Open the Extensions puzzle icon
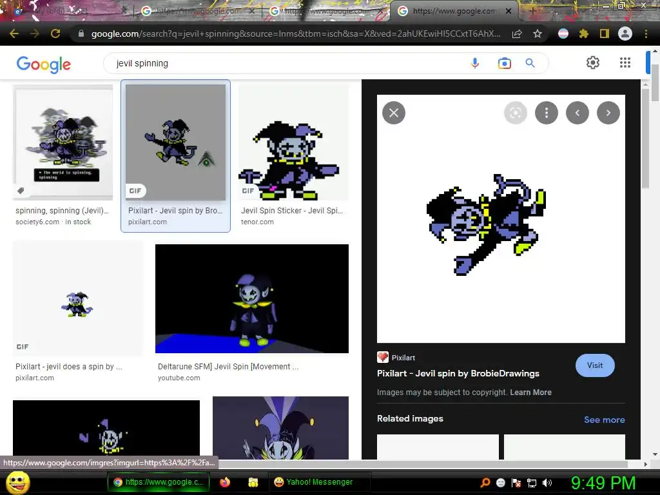This screenshot has width=660, height=495. [583, 34]
